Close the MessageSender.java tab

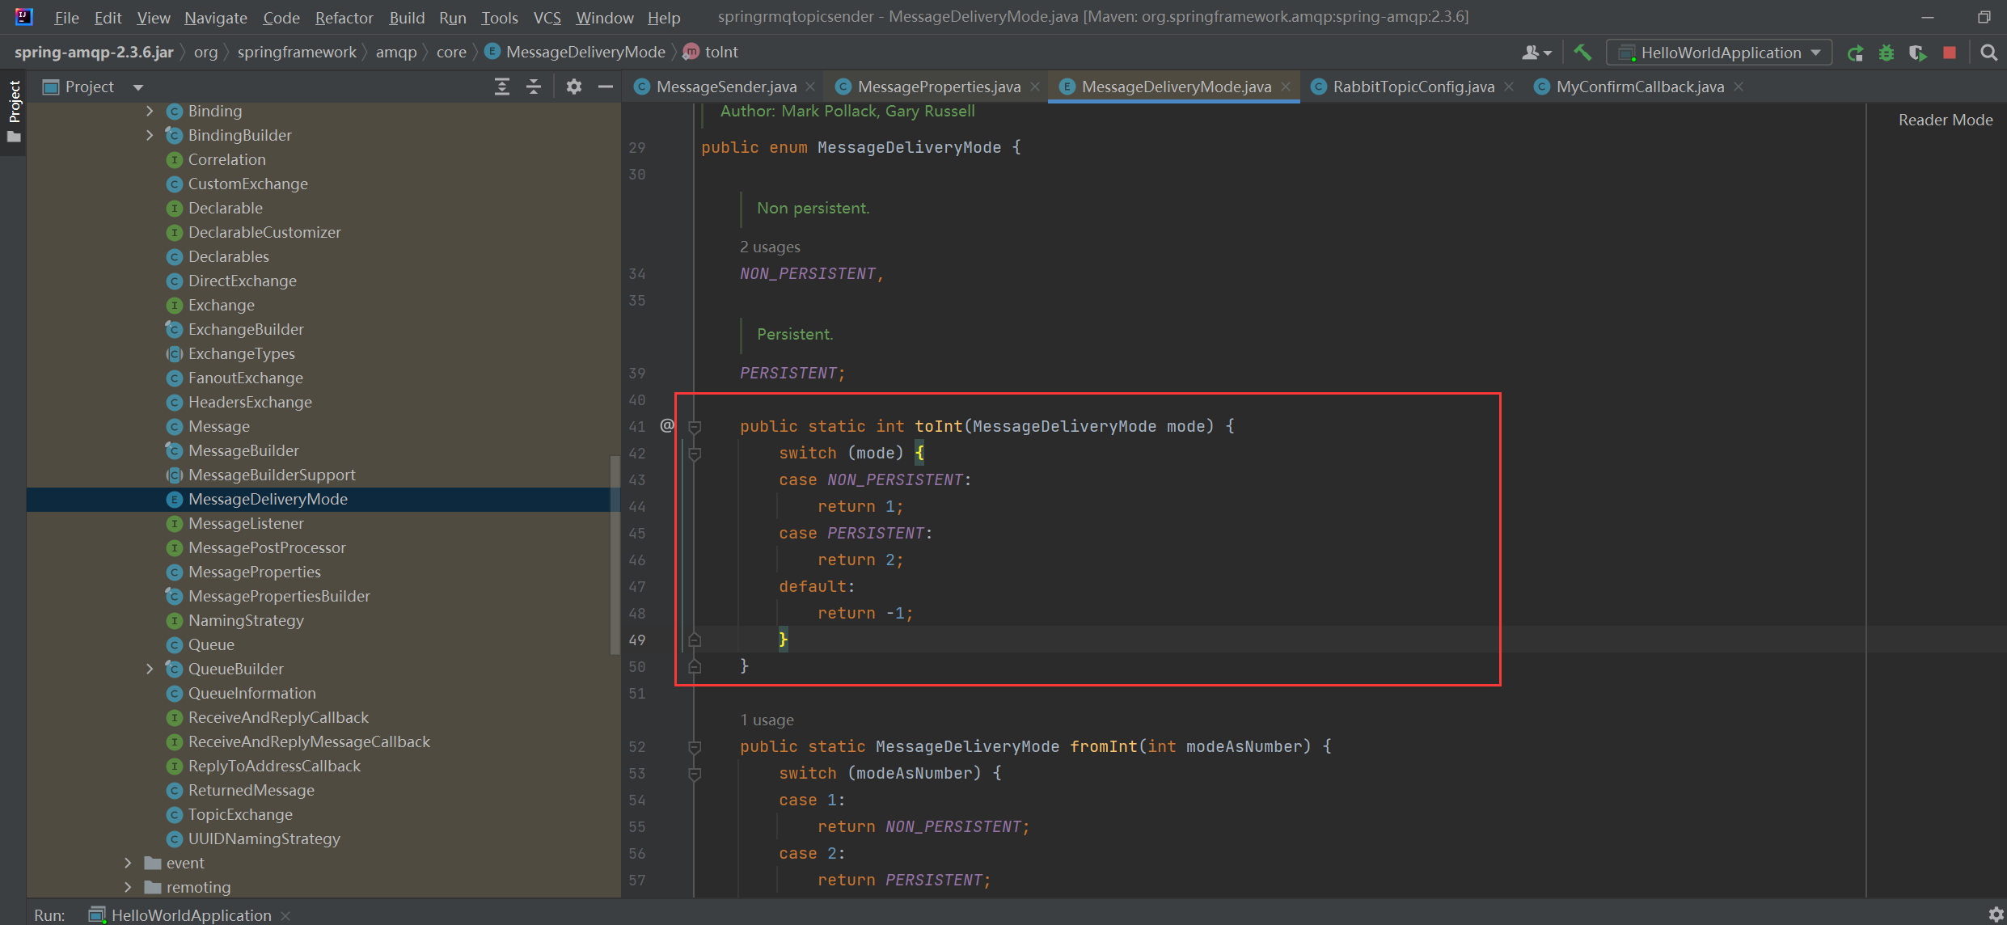(810, 87)
